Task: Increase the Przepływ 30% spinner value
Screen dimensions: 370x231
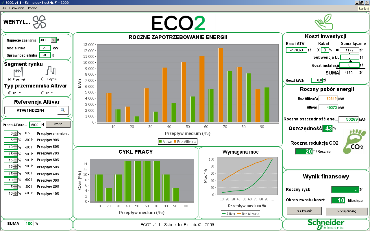Action: tap(15, 179)
